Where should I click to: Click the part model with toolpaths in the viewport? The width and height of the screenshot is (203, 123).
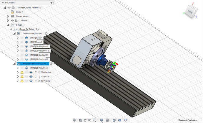[111, 67]
